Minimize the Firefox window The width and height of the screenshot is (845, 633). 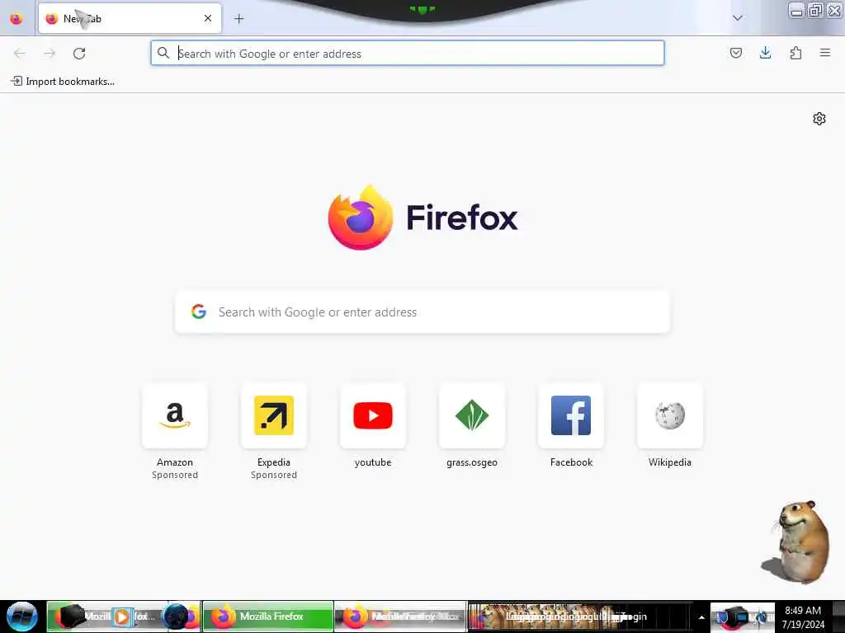[796, 10]
